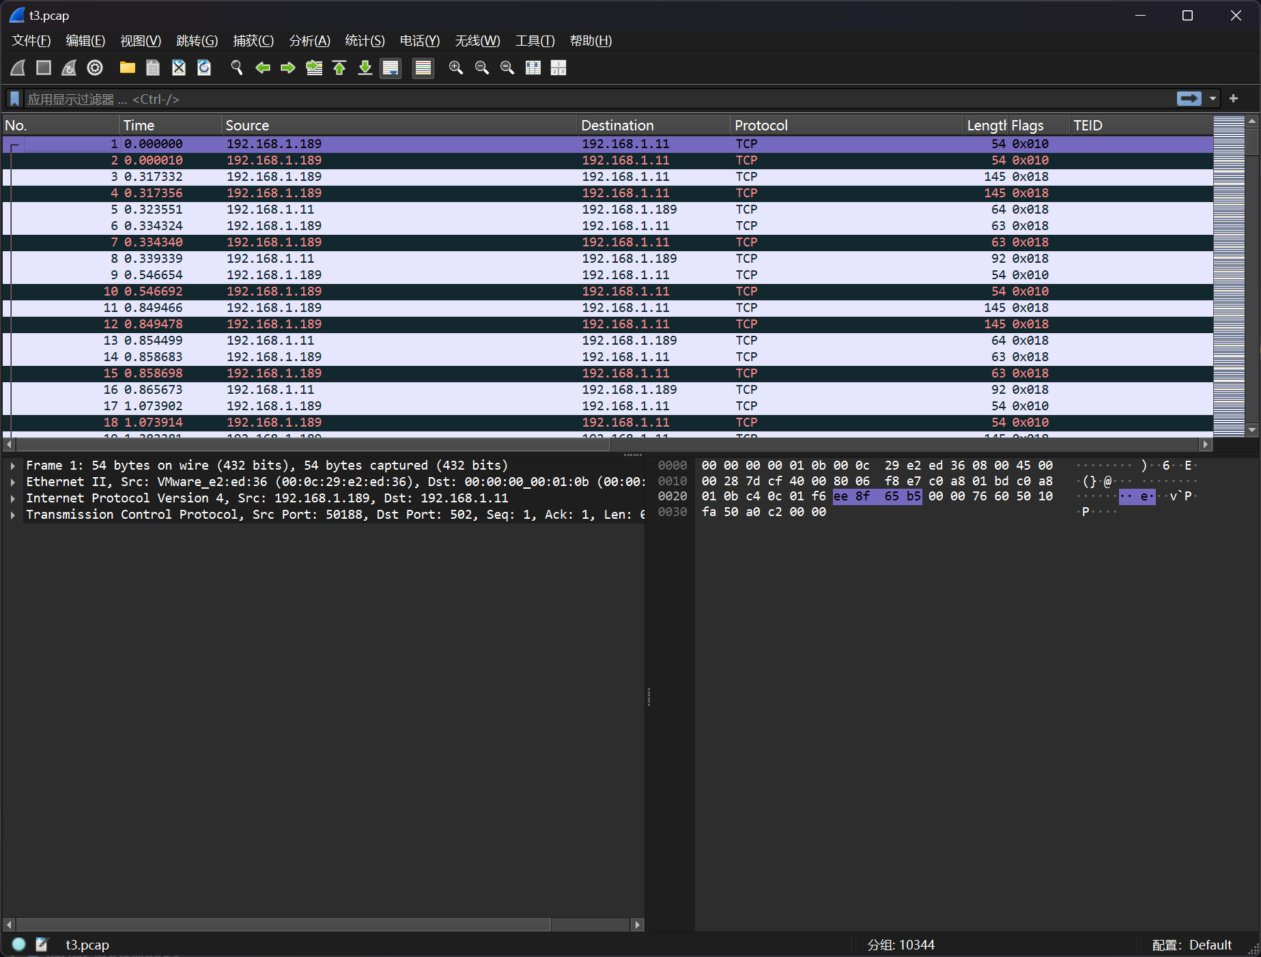
Task: Sort by the Flags column header
Action: pos(1039,126)
